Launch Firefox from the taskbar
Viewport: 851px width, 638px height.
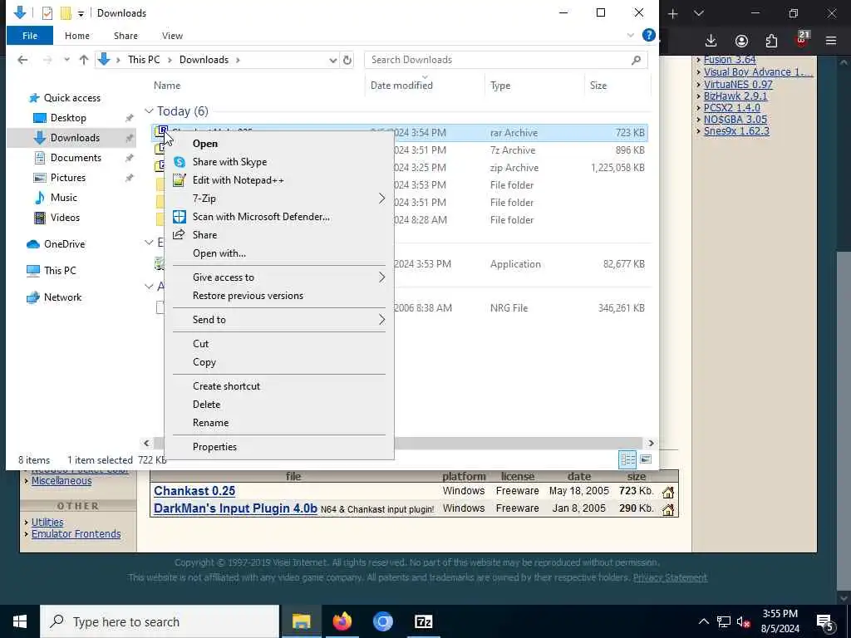coord(342,621)
